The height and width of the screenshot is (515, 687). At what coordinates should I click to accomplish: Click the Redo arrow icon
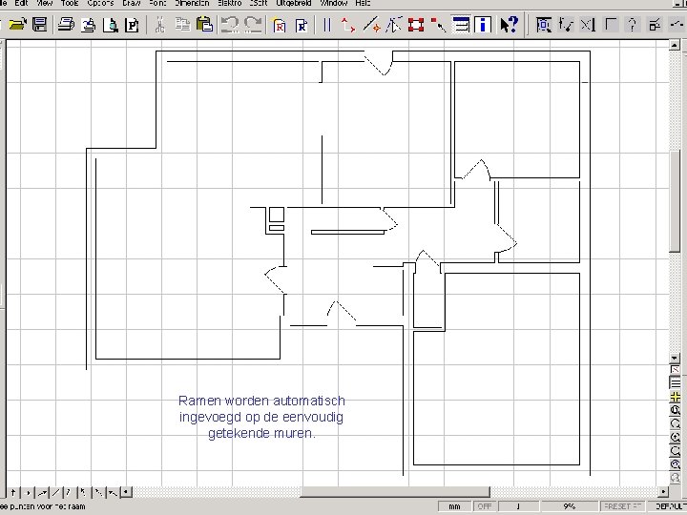[254, 25]
